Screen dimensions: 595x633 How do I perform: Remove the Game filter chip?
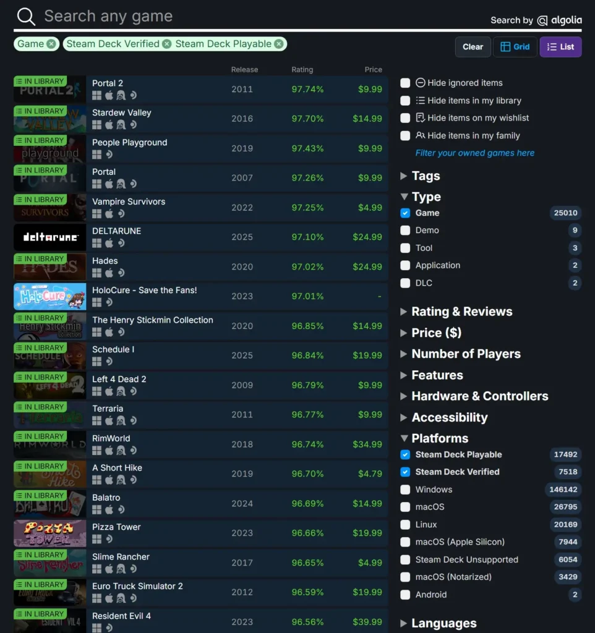[51, 44]
